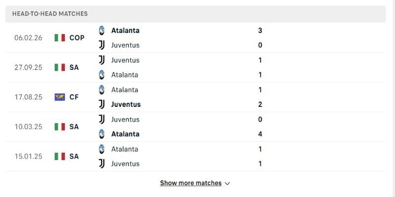Expand Show more matches chevron
395x197 pixels.
click(x=227, y=183)
